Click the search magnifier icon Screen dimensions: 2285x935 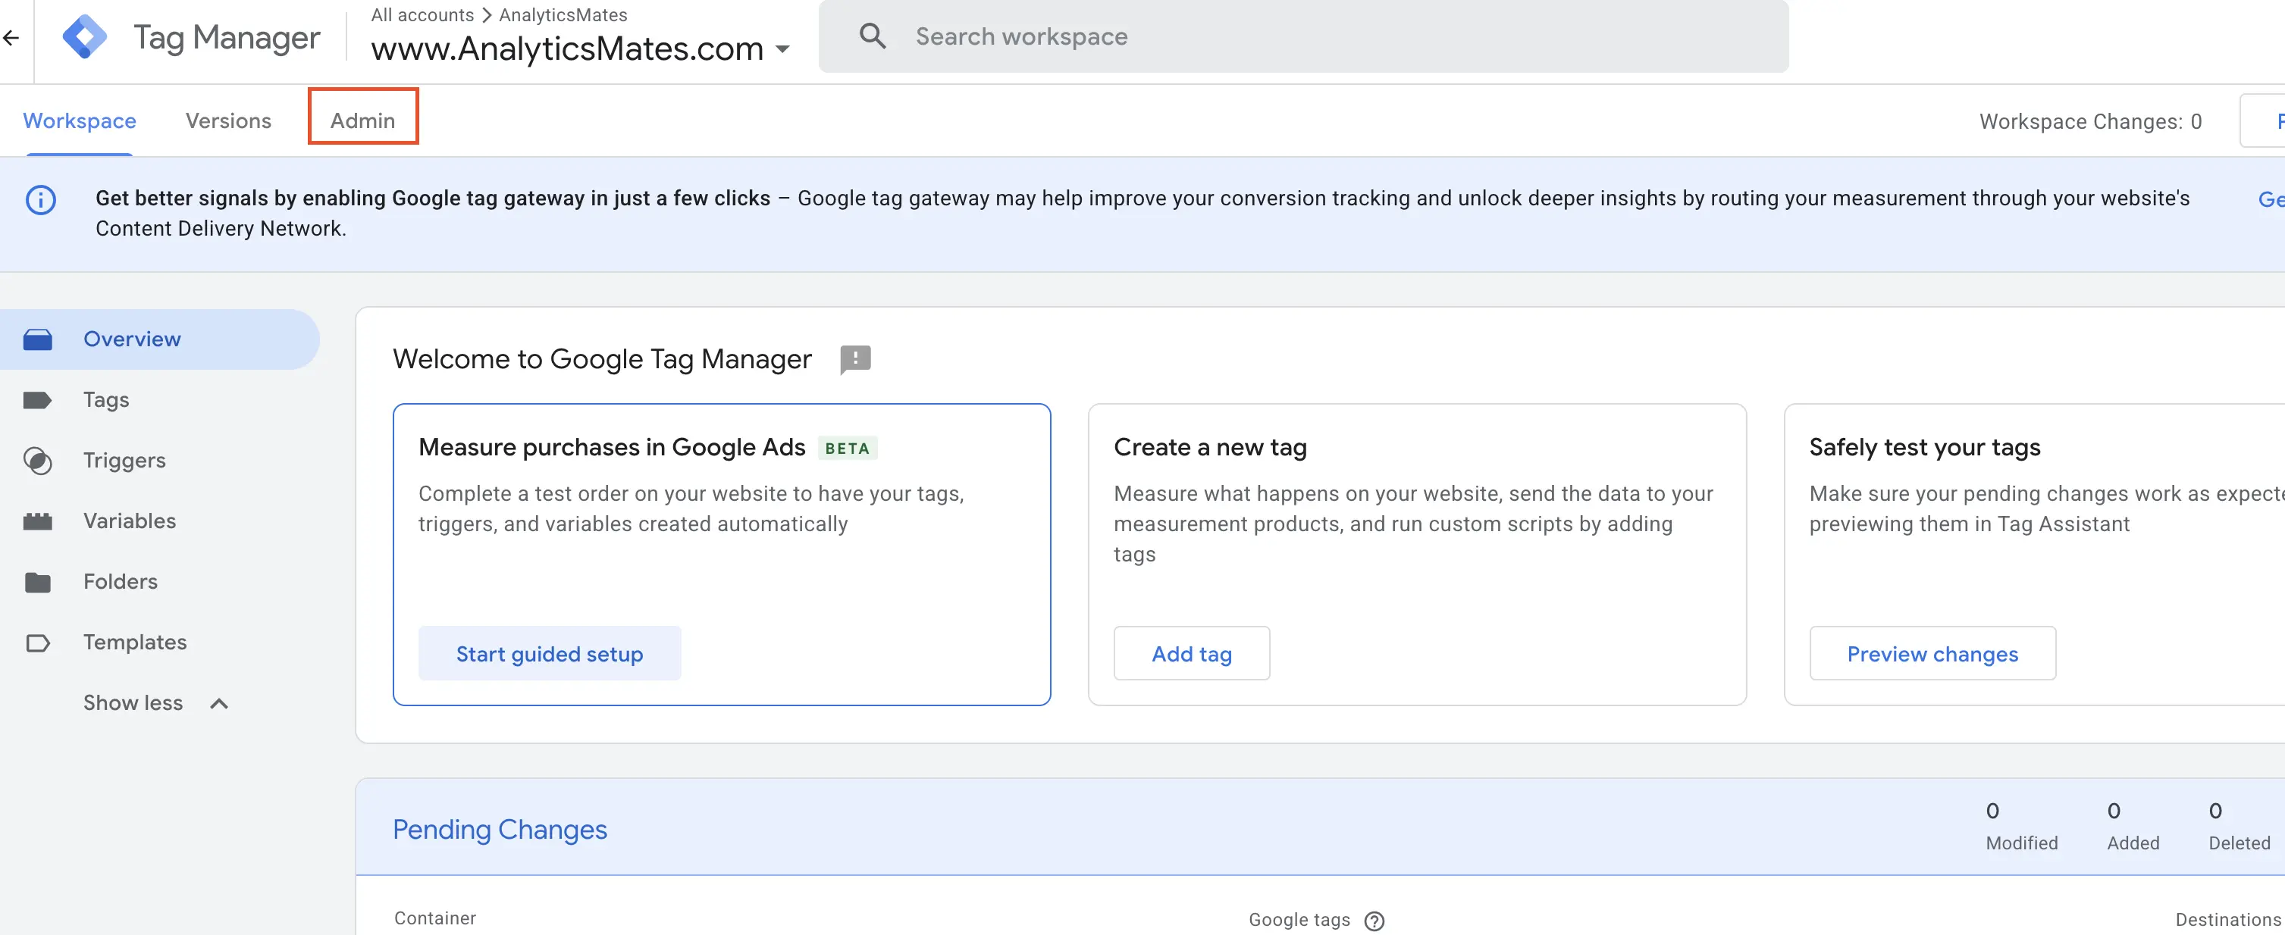tap(873, 36)
